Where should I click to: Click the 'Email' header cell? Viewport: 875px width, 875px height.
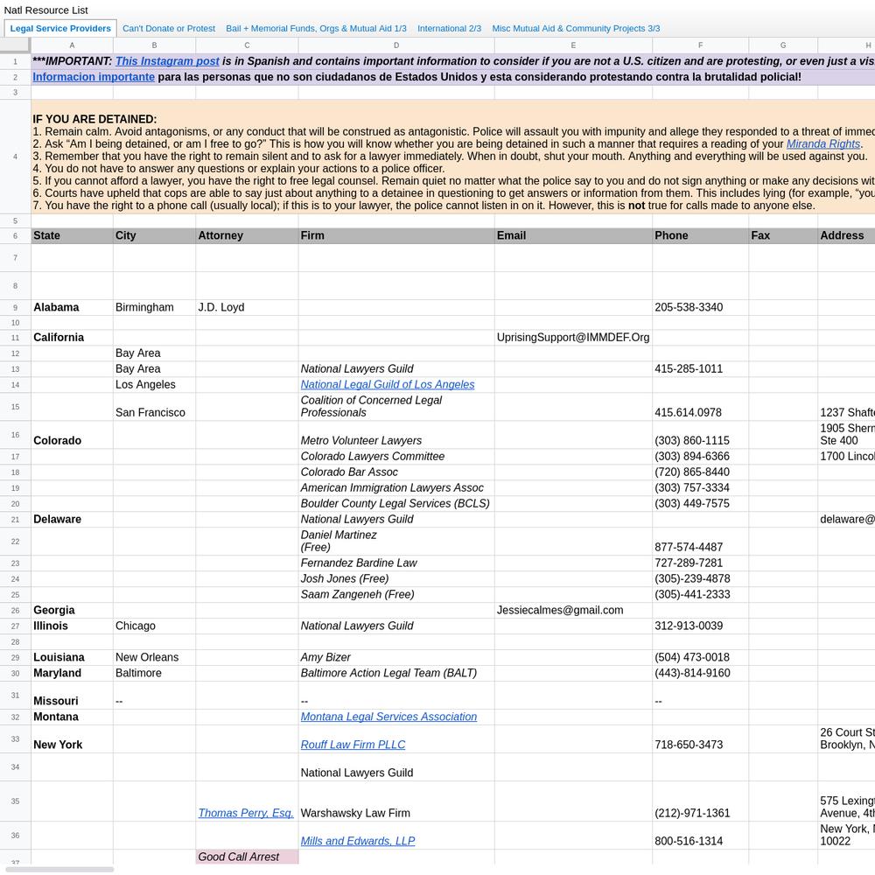[573, 235]
